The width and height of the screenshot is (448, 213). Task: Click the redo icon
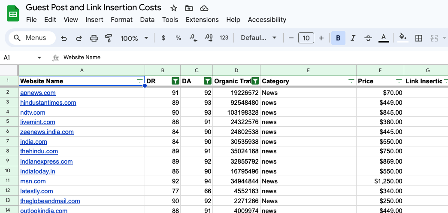point(79,38)
